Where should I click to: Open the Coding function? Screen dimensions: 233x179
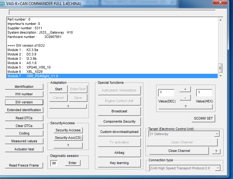tap(24, 133)
